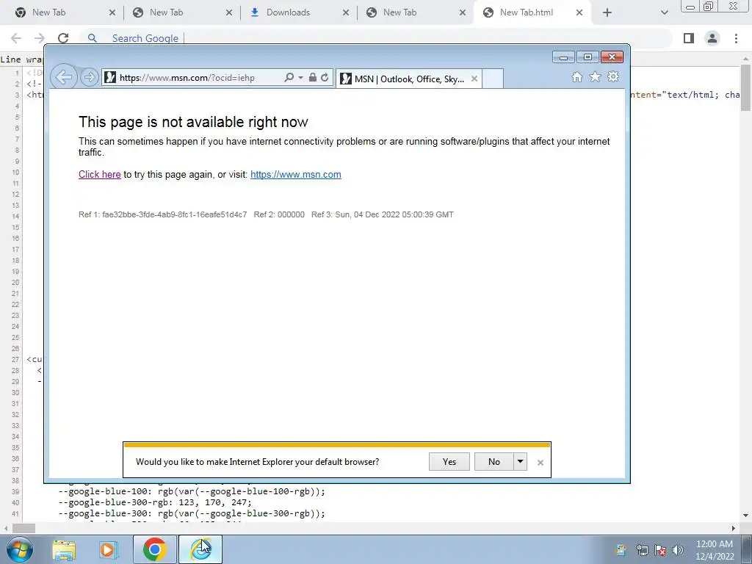This screenshot has width=752, height=564.
Task: Refresh the MSN page in Internet Explorer
Action: 325,77
